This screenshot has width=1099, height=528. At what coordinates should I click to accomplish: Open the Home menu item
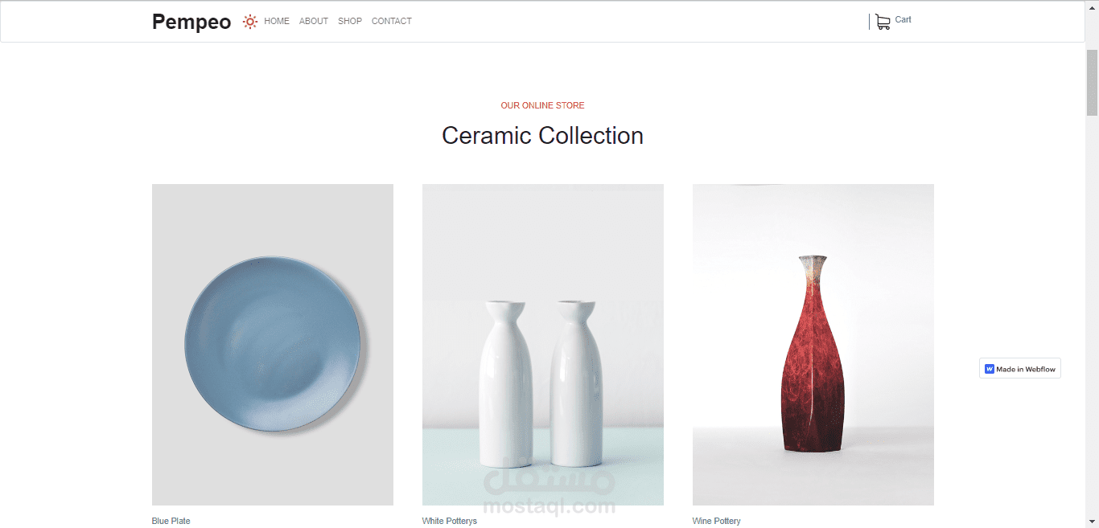pyautogui.click(x=277, y=22)
